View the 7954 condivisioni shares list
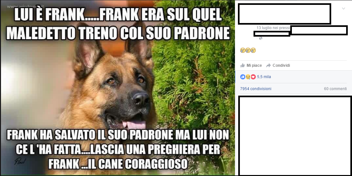Screen dimensions: 352x176 (256, 89)
